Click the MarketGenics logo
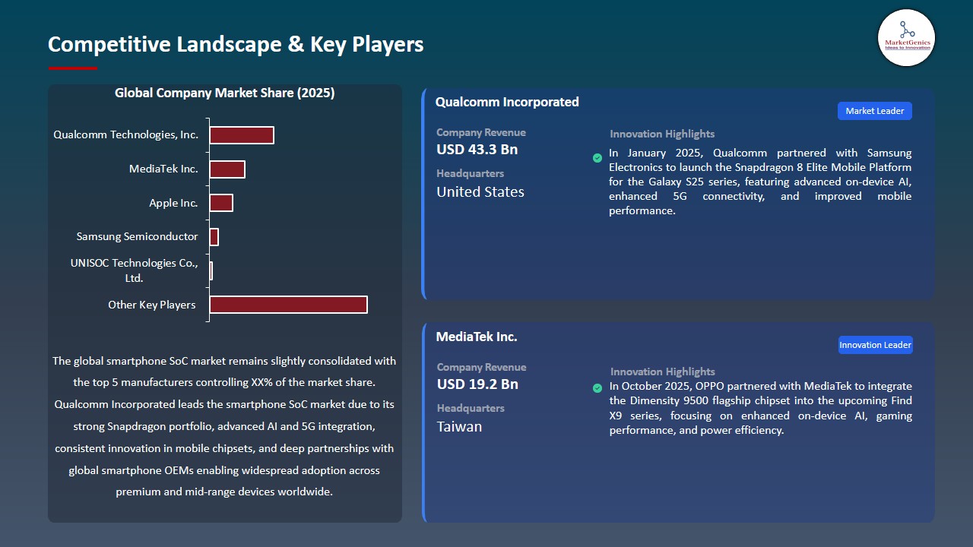The width and height of the screenshot is (973, 547). (906, 37)
